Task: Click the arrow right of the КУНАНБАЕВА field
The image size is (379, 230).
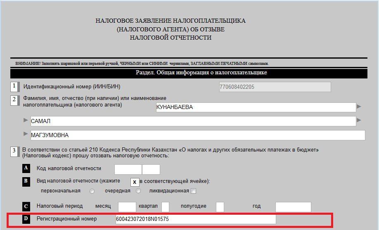Action: pos(359,107)
